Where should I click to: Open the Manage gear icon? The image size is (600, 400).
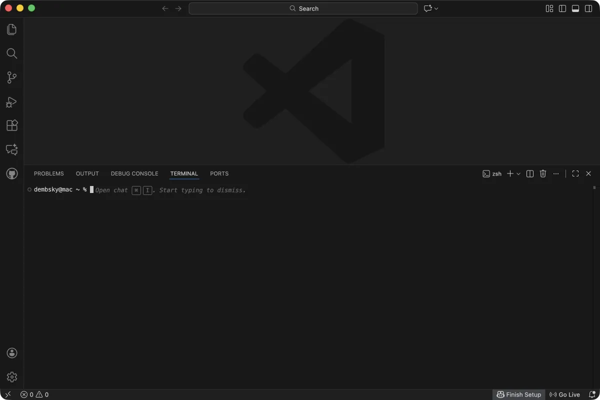click(x=11, y=376)
